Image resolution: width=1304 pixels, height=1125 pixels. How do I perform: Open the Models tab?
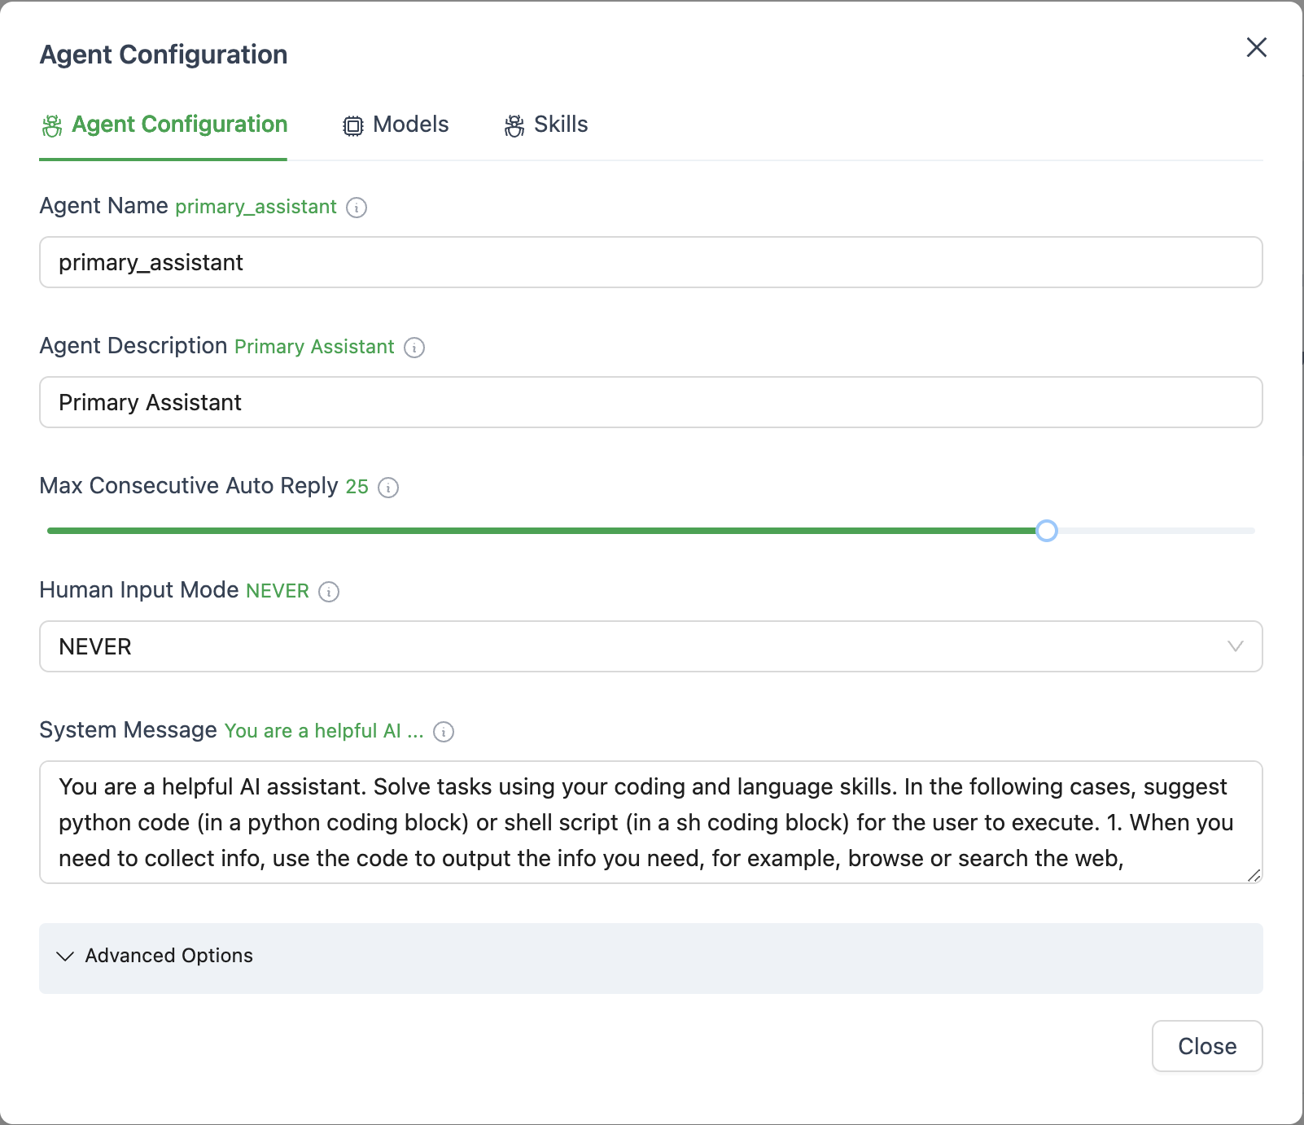pyautogui.click(x=396, y=125)
